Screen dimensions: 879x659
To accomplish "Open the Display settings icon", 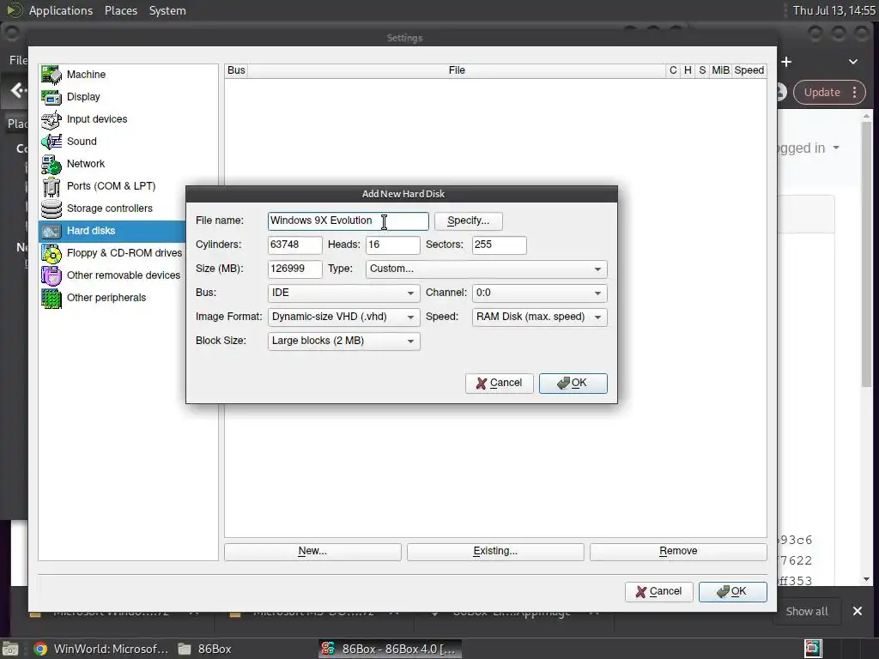I will 51,97.
